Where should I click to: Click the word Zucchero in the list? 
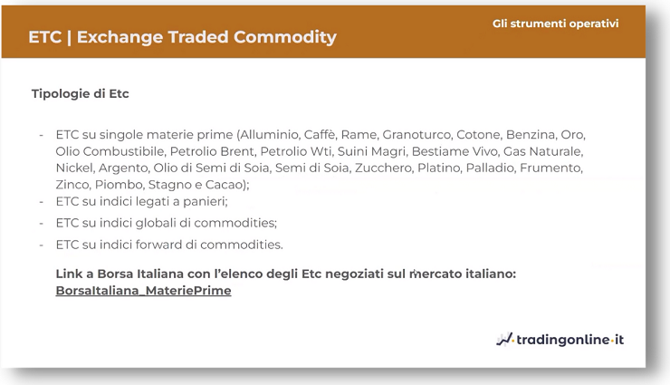pos(383,168)
